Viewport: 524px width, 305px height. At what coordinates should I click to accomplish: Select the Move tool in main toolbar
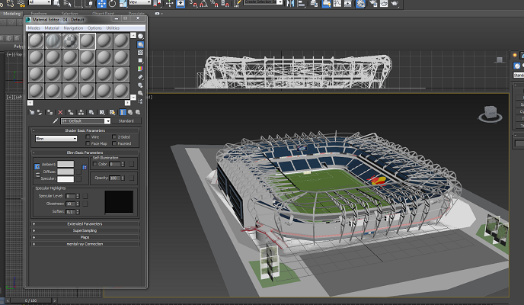coord(101,4)
